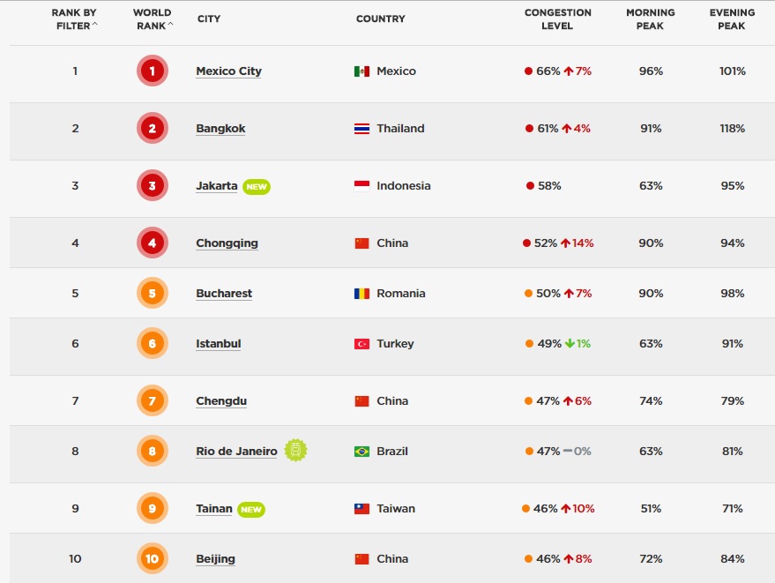Screen dimensions: 775x583
Task: Click the Thailand flag icon
Action: point(361,129)
